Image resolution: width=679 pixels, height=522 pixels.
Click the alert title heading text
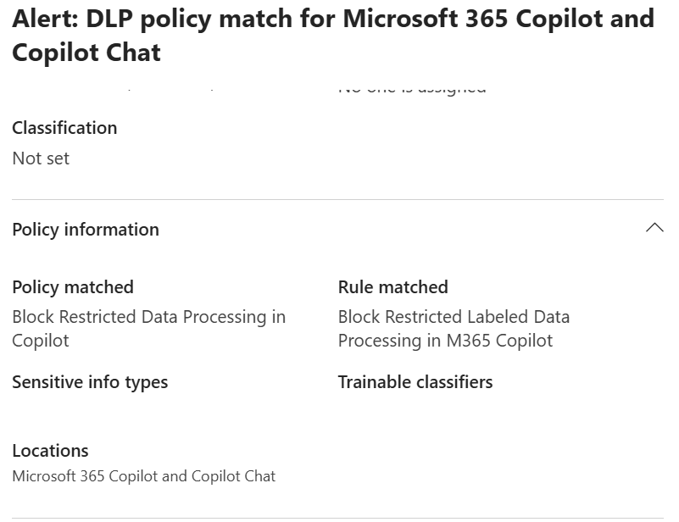click(333, 19)
